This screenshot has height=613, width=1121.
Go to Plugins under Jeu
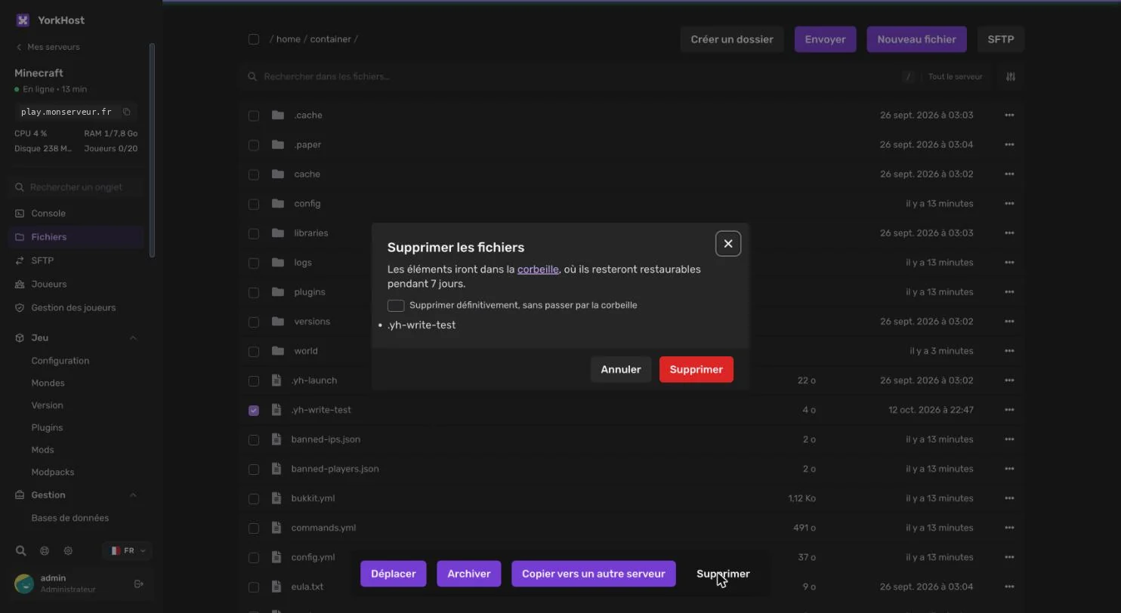pyautogui.click(x=47, y=428)
